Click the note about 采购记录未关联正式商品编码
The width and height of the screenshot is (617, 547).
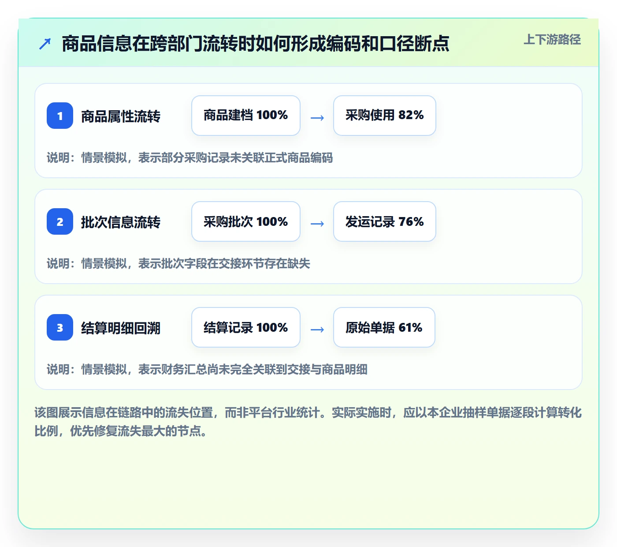(190, 158)
